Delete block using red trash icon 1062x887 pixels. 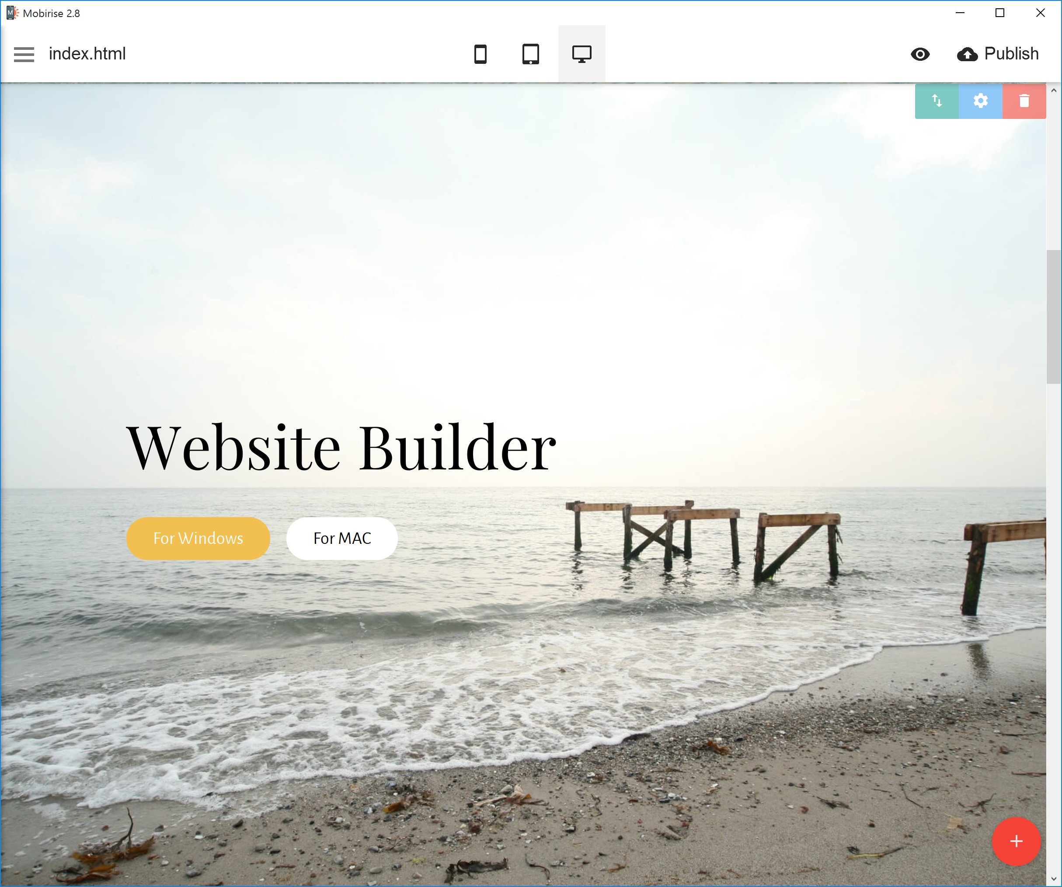pyautogui.click(x=1023, y=101)
